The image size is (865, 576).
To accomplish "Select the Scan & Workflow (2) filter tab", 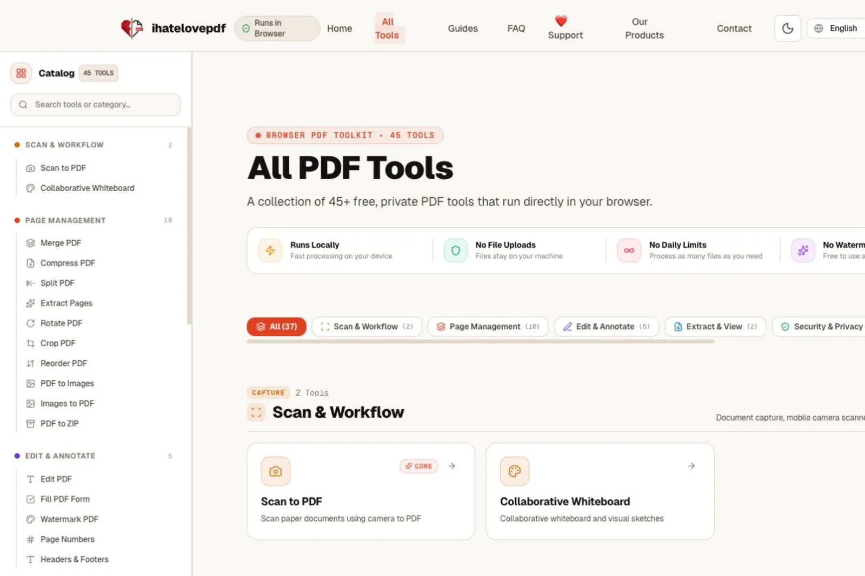I will click(367, 327).
